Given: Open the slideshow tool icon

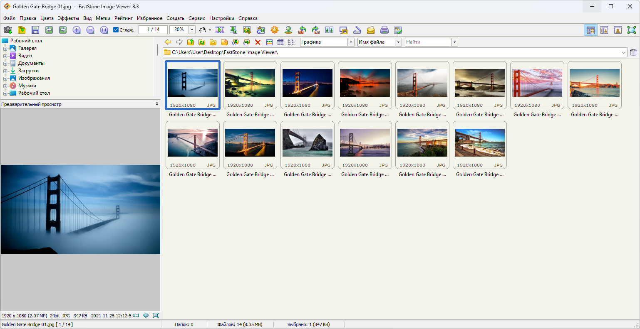Looking at the screenshot, I should point(220,30).
